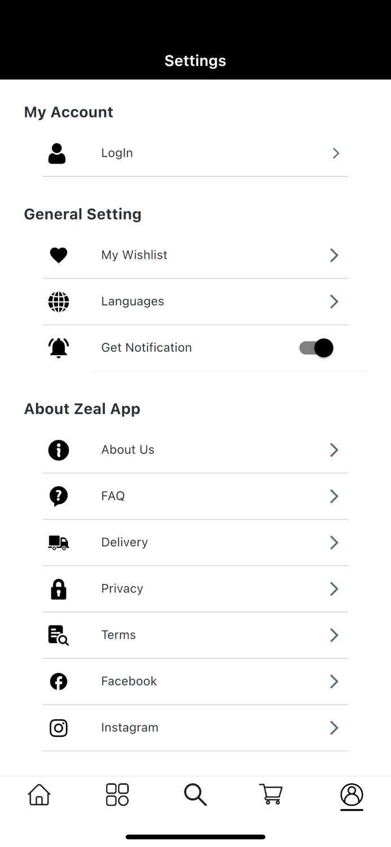Image resolution: width=391 pixels, height=847 pixels.
Task: Open My Wishlist using the right chevron
Action: [x=333, y=255]
